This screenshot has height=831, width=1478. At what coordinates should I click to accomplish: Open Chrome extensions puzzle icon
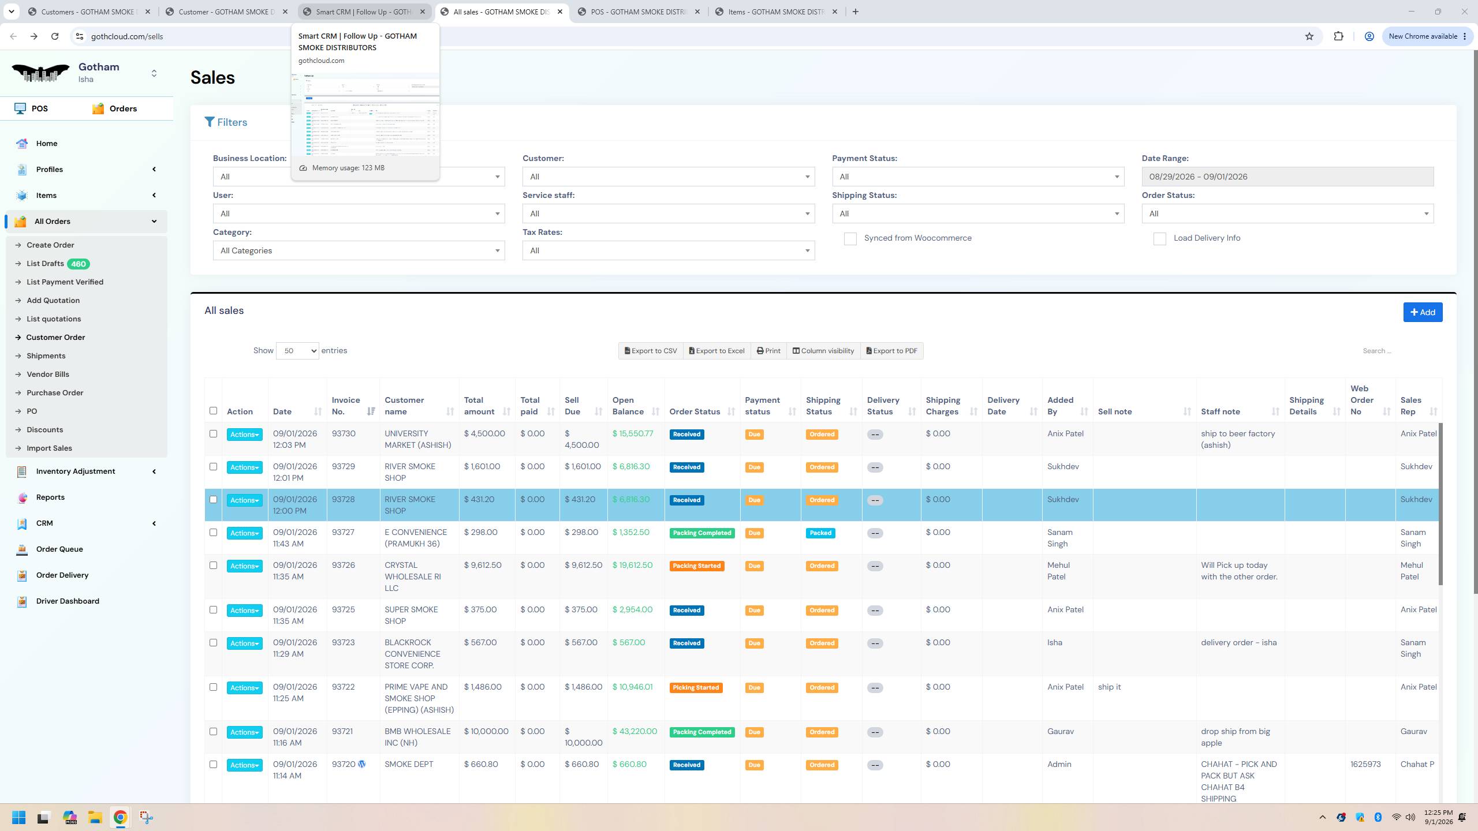coord(1338,36)
